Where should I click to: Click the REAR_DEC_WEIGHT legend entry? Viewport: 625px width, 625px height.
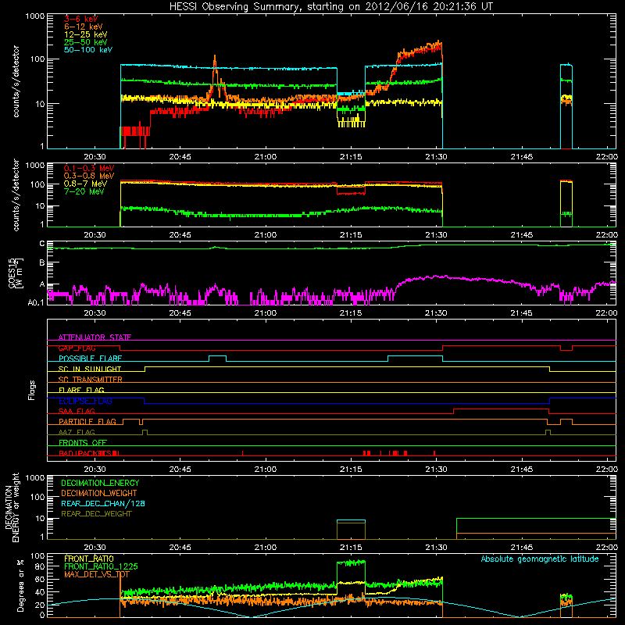96,514
